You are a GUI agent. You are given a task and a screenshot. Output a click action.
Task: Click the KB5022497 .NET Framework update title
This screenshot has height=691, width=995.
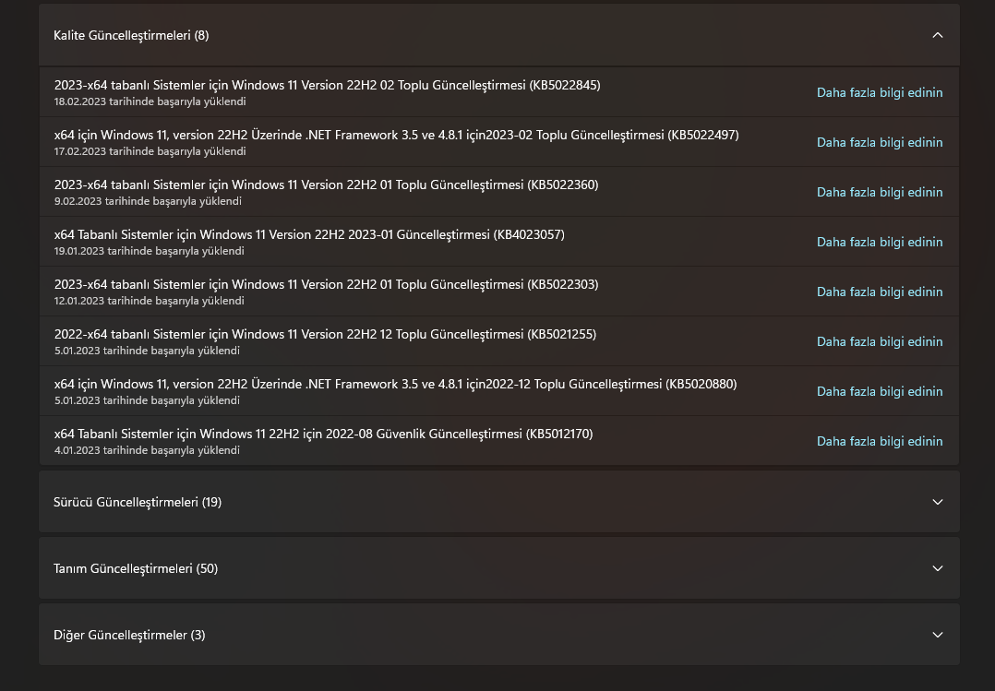coord(396,135)
